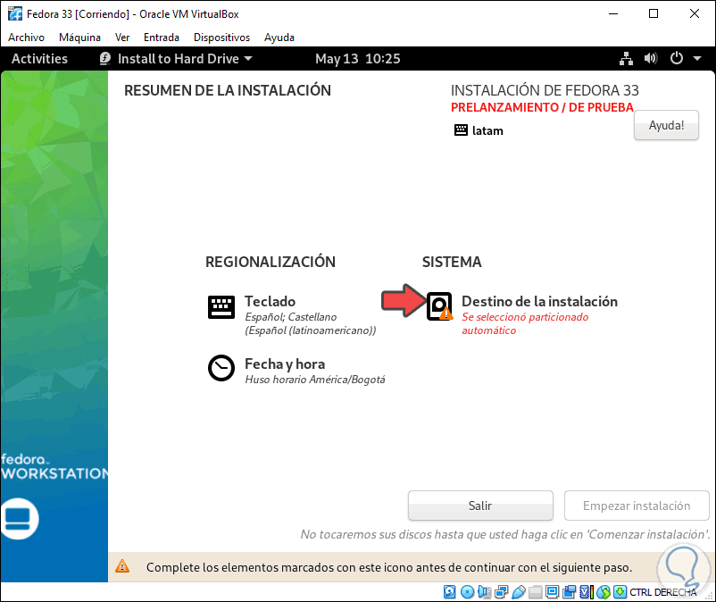The image size is (716, 602).
Task: Open the Ayuda menu in VirtualBox
Action: [279, 38]
